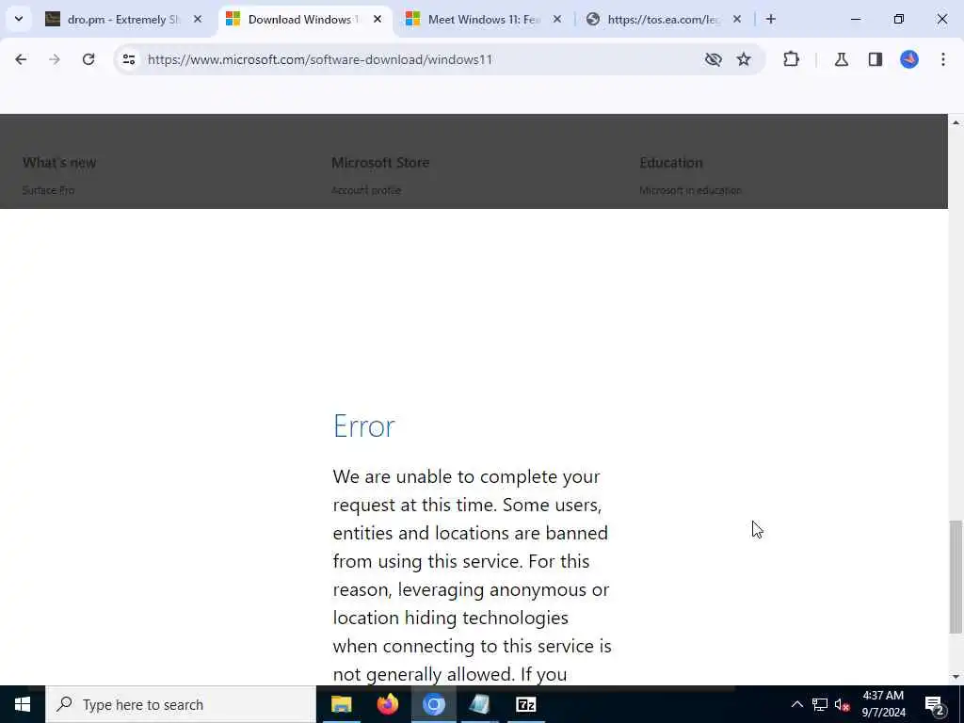Open 7-Zip from the taskbar
Screen dimensions: 964x723
525,704
